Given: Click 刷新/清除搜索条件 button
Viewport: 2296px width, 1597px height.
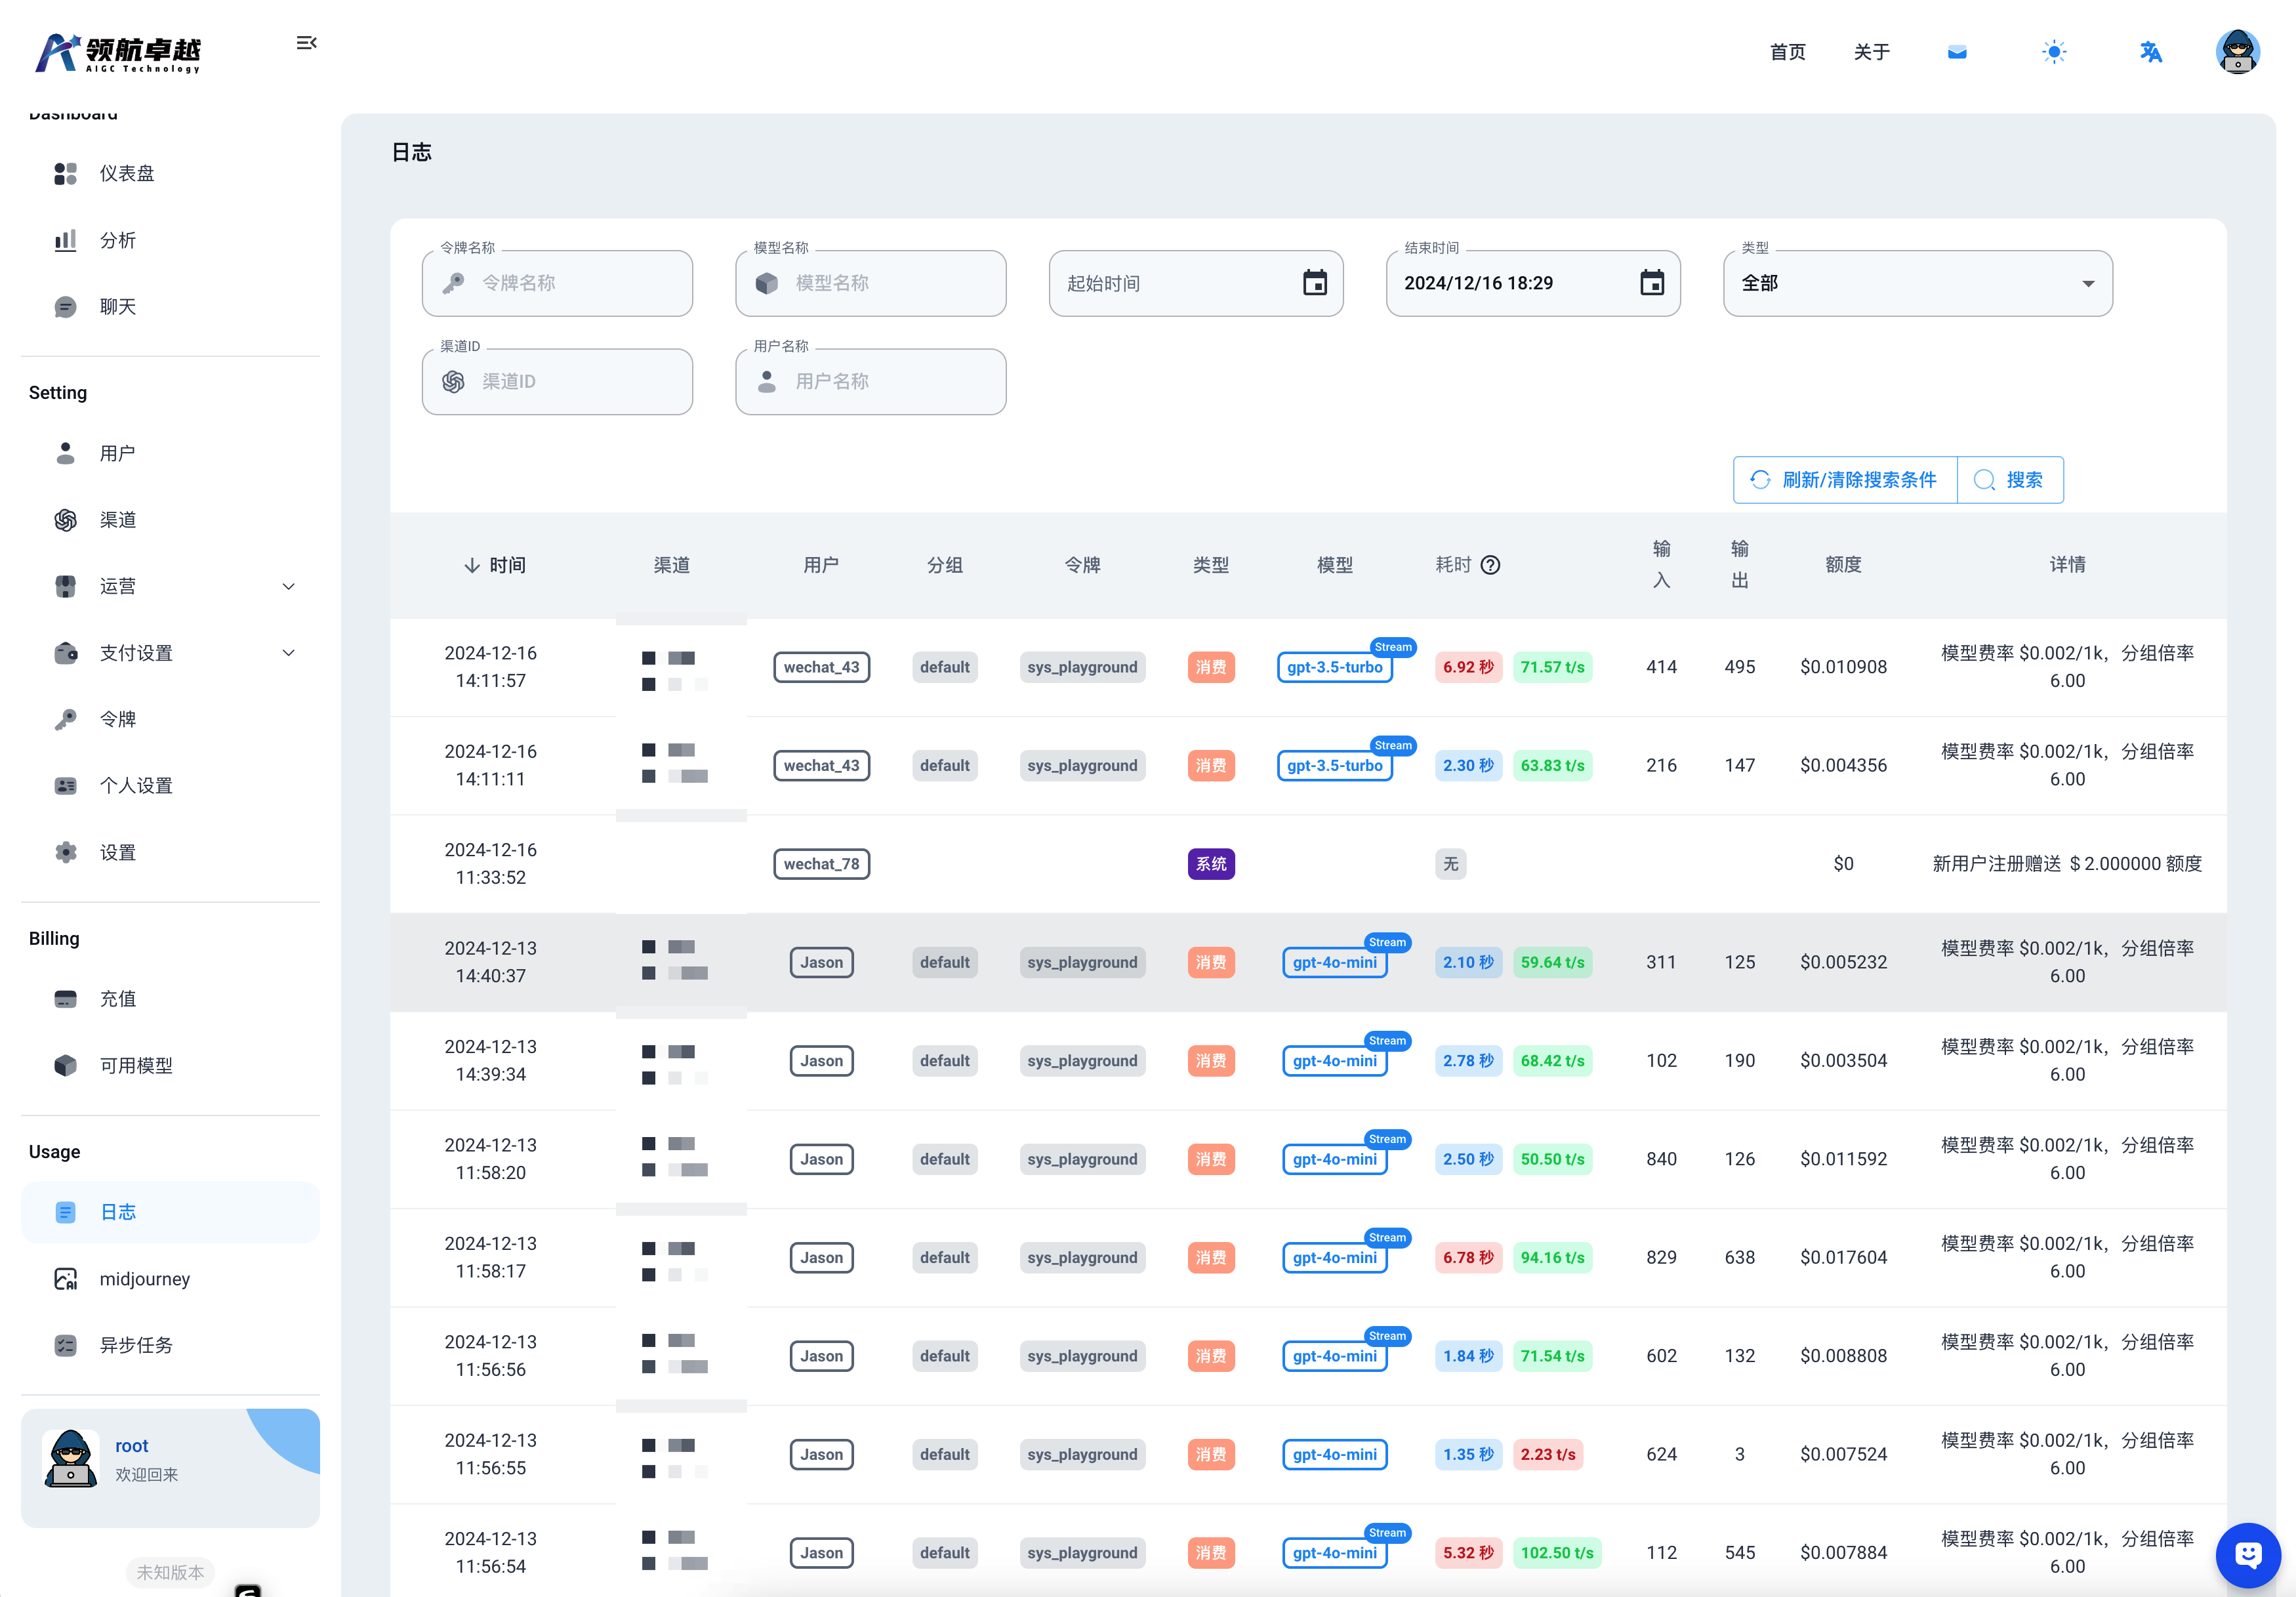Looking at the screenshot, I should pos(1844,480).
